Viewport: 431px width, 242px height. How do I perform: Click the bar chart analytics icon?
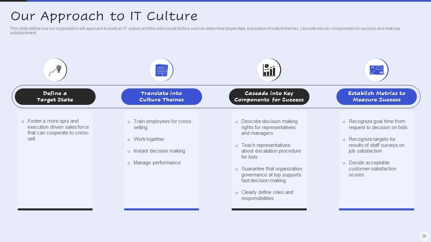[269, 70]
